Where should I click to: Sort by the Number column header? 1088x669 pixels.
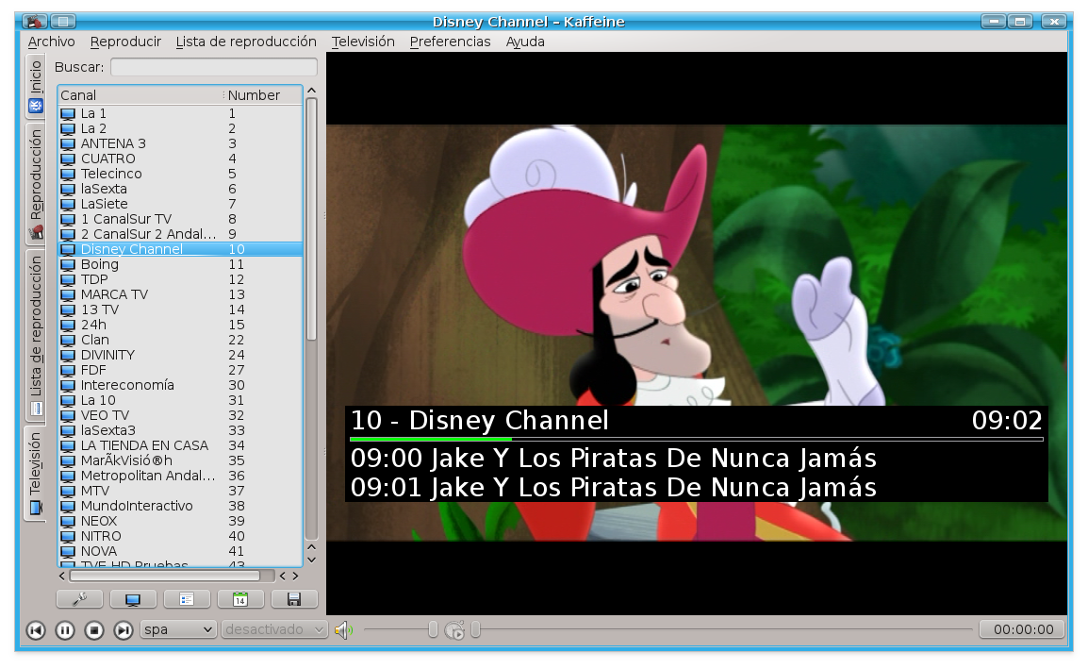pos(263,95)
